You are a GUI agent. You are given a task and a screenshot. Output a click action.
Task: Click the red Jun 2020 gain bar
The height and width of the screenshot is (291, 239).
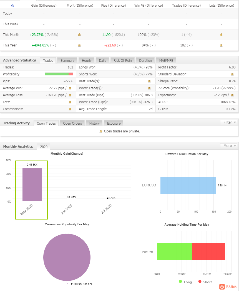point(72,201)
